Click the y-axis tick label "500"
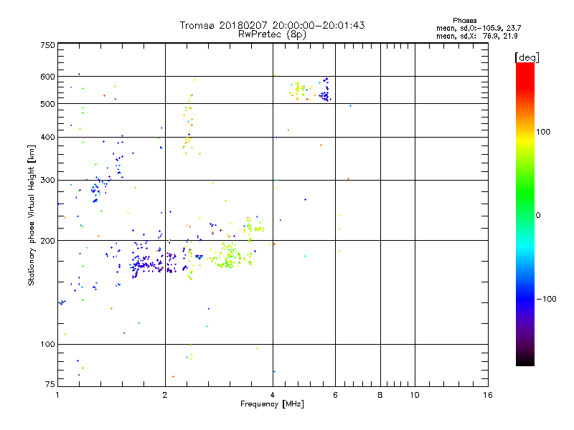 pyautogui.click(x=47, y=104)
